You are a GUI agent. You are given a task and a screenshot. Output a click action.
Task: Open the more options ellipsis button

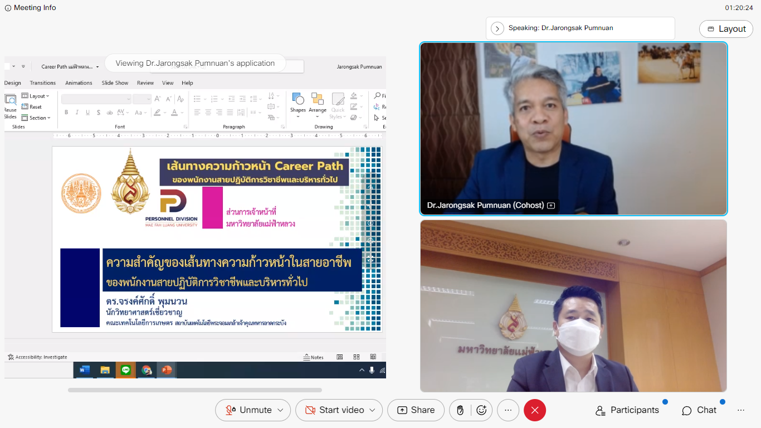click(508, 410)
